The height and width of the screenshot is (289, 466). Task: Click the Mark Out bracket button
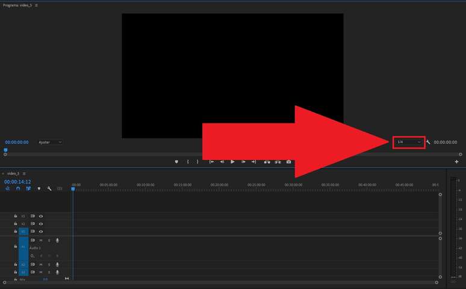[x=197, y=162]
